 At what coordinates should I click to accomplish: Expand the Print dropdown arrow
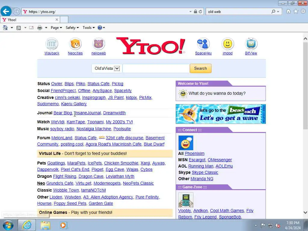coord(46,28)
